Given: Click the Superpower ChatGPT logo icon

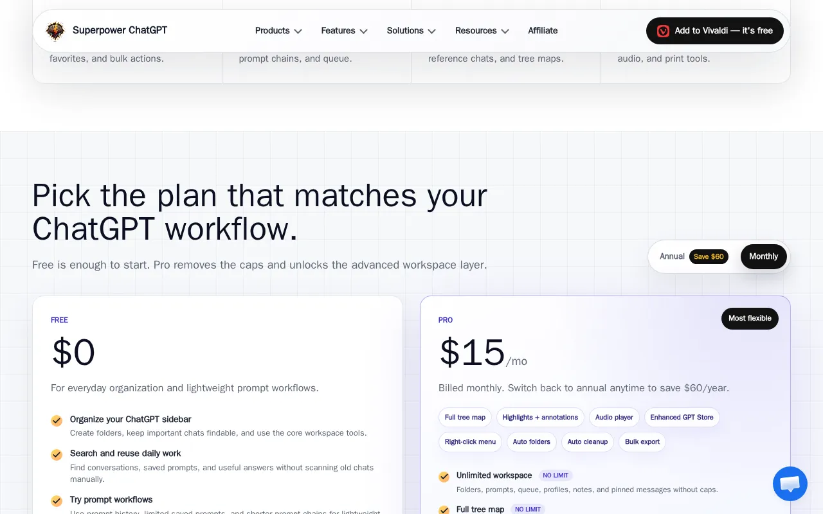Looking at the screenshot, I should [55, 31].
